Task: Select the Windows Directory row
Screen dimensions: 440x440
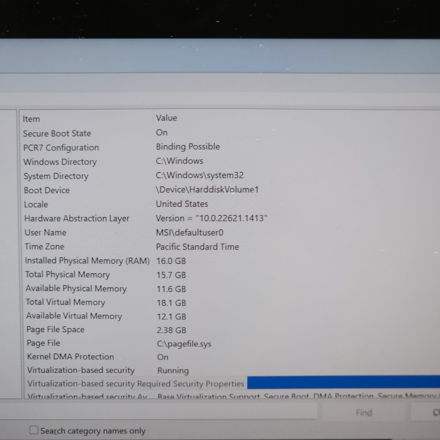Action: coord(60,162)
